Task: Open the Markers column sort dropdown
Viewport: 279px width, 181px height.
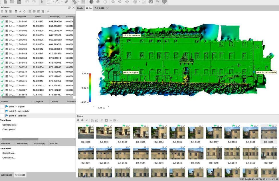Action: click(31, 102)
